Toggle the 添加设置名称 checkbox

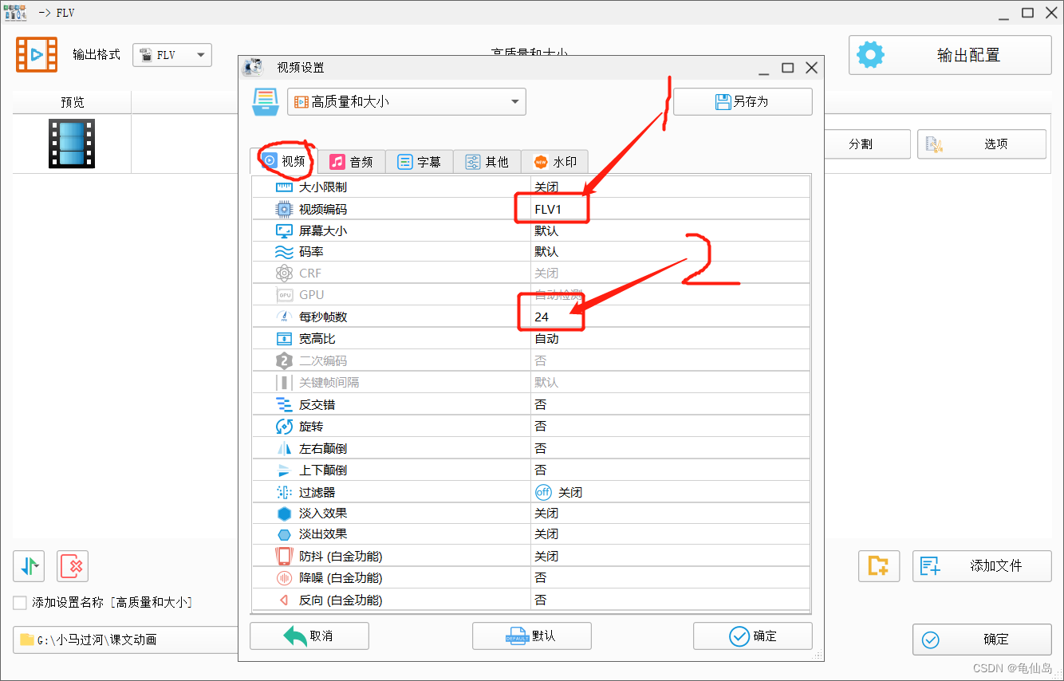click(x=19, y=602)
